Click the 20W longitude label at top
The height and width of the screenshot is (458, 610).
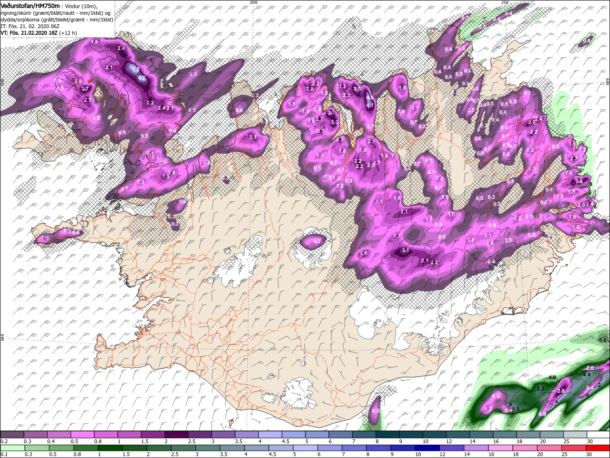point(254,2)
